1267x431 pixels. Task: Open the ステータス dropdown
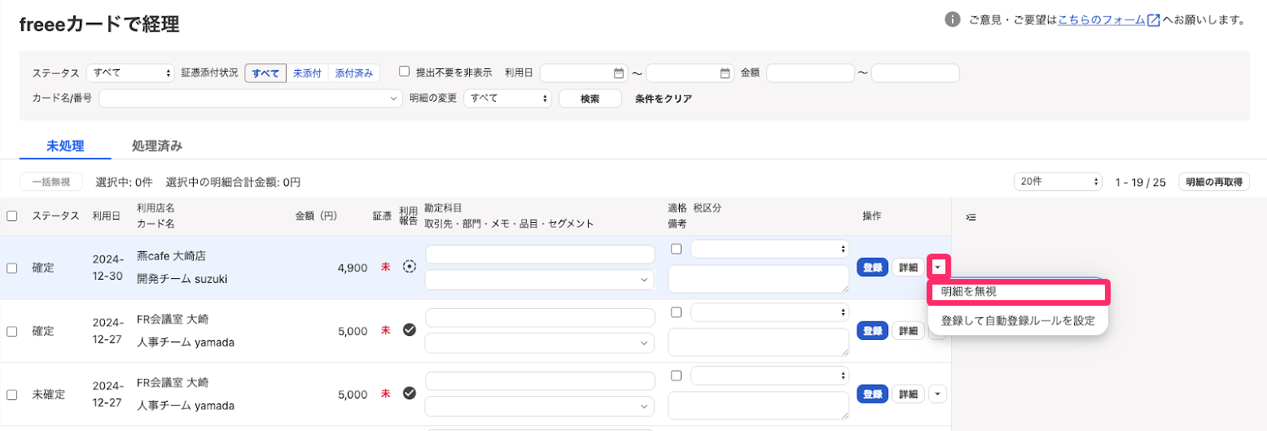[130, 73]
